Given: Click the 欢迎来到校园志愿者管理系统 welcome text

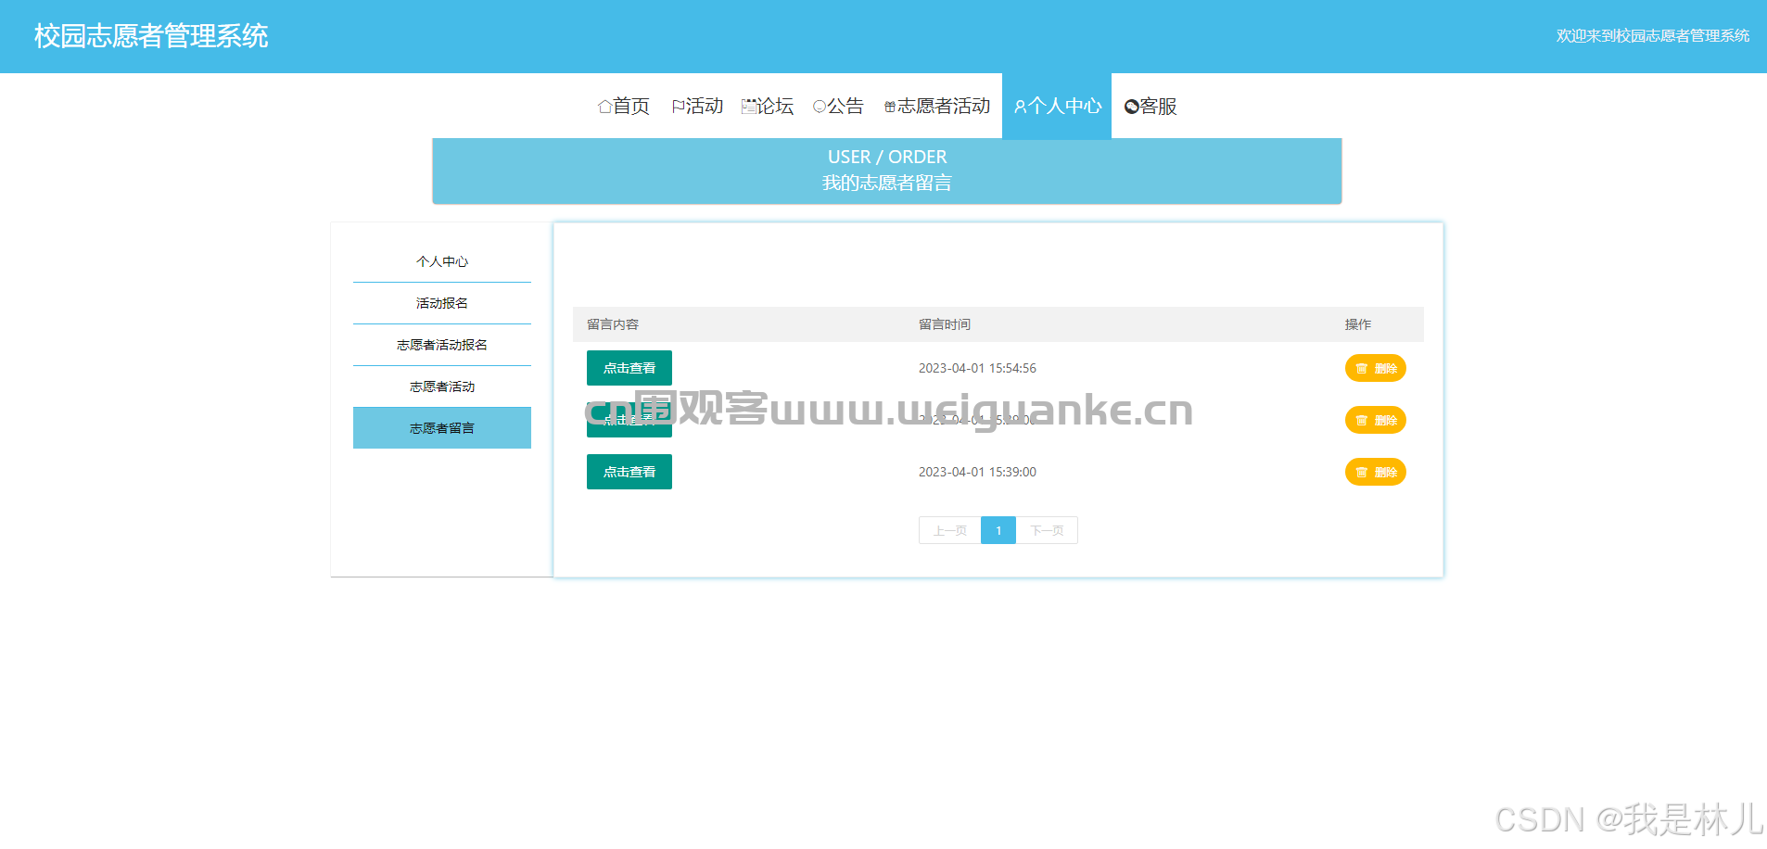Looking at the screenshot, I should (1653, 36).
